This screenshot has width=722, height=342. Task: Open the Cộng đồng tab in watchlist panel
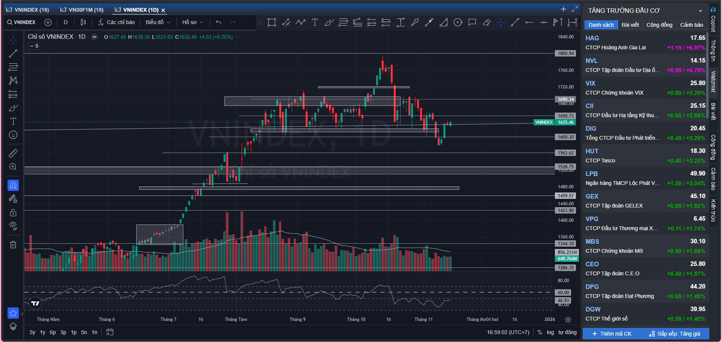click(x=660, y=25)
